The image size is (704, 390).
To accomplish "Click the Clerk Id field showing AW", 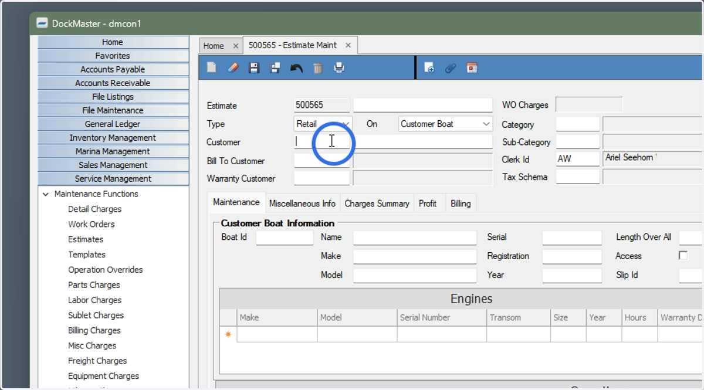I will pos(578,159).
